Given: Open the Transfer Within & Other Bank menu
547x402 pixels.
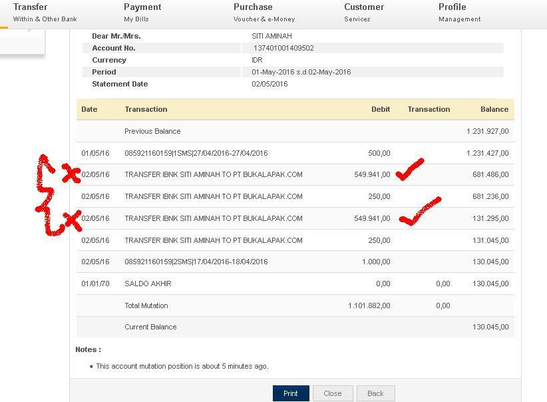Looking at the screenshot, I should (x=45, y=13).
